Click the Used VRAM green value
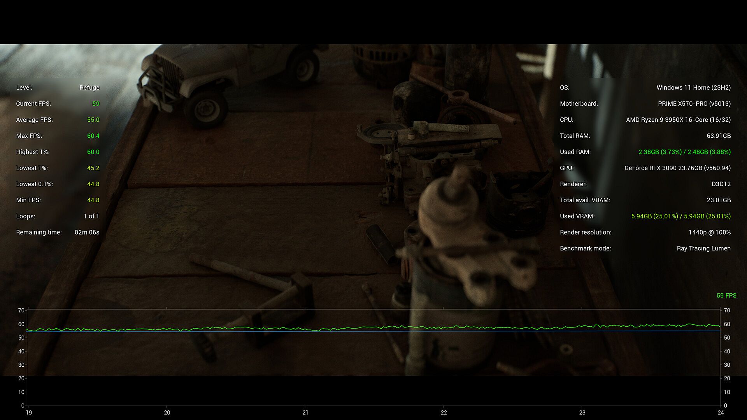The height and width of the screenshot is (420, 747). (x=680, y=216)
